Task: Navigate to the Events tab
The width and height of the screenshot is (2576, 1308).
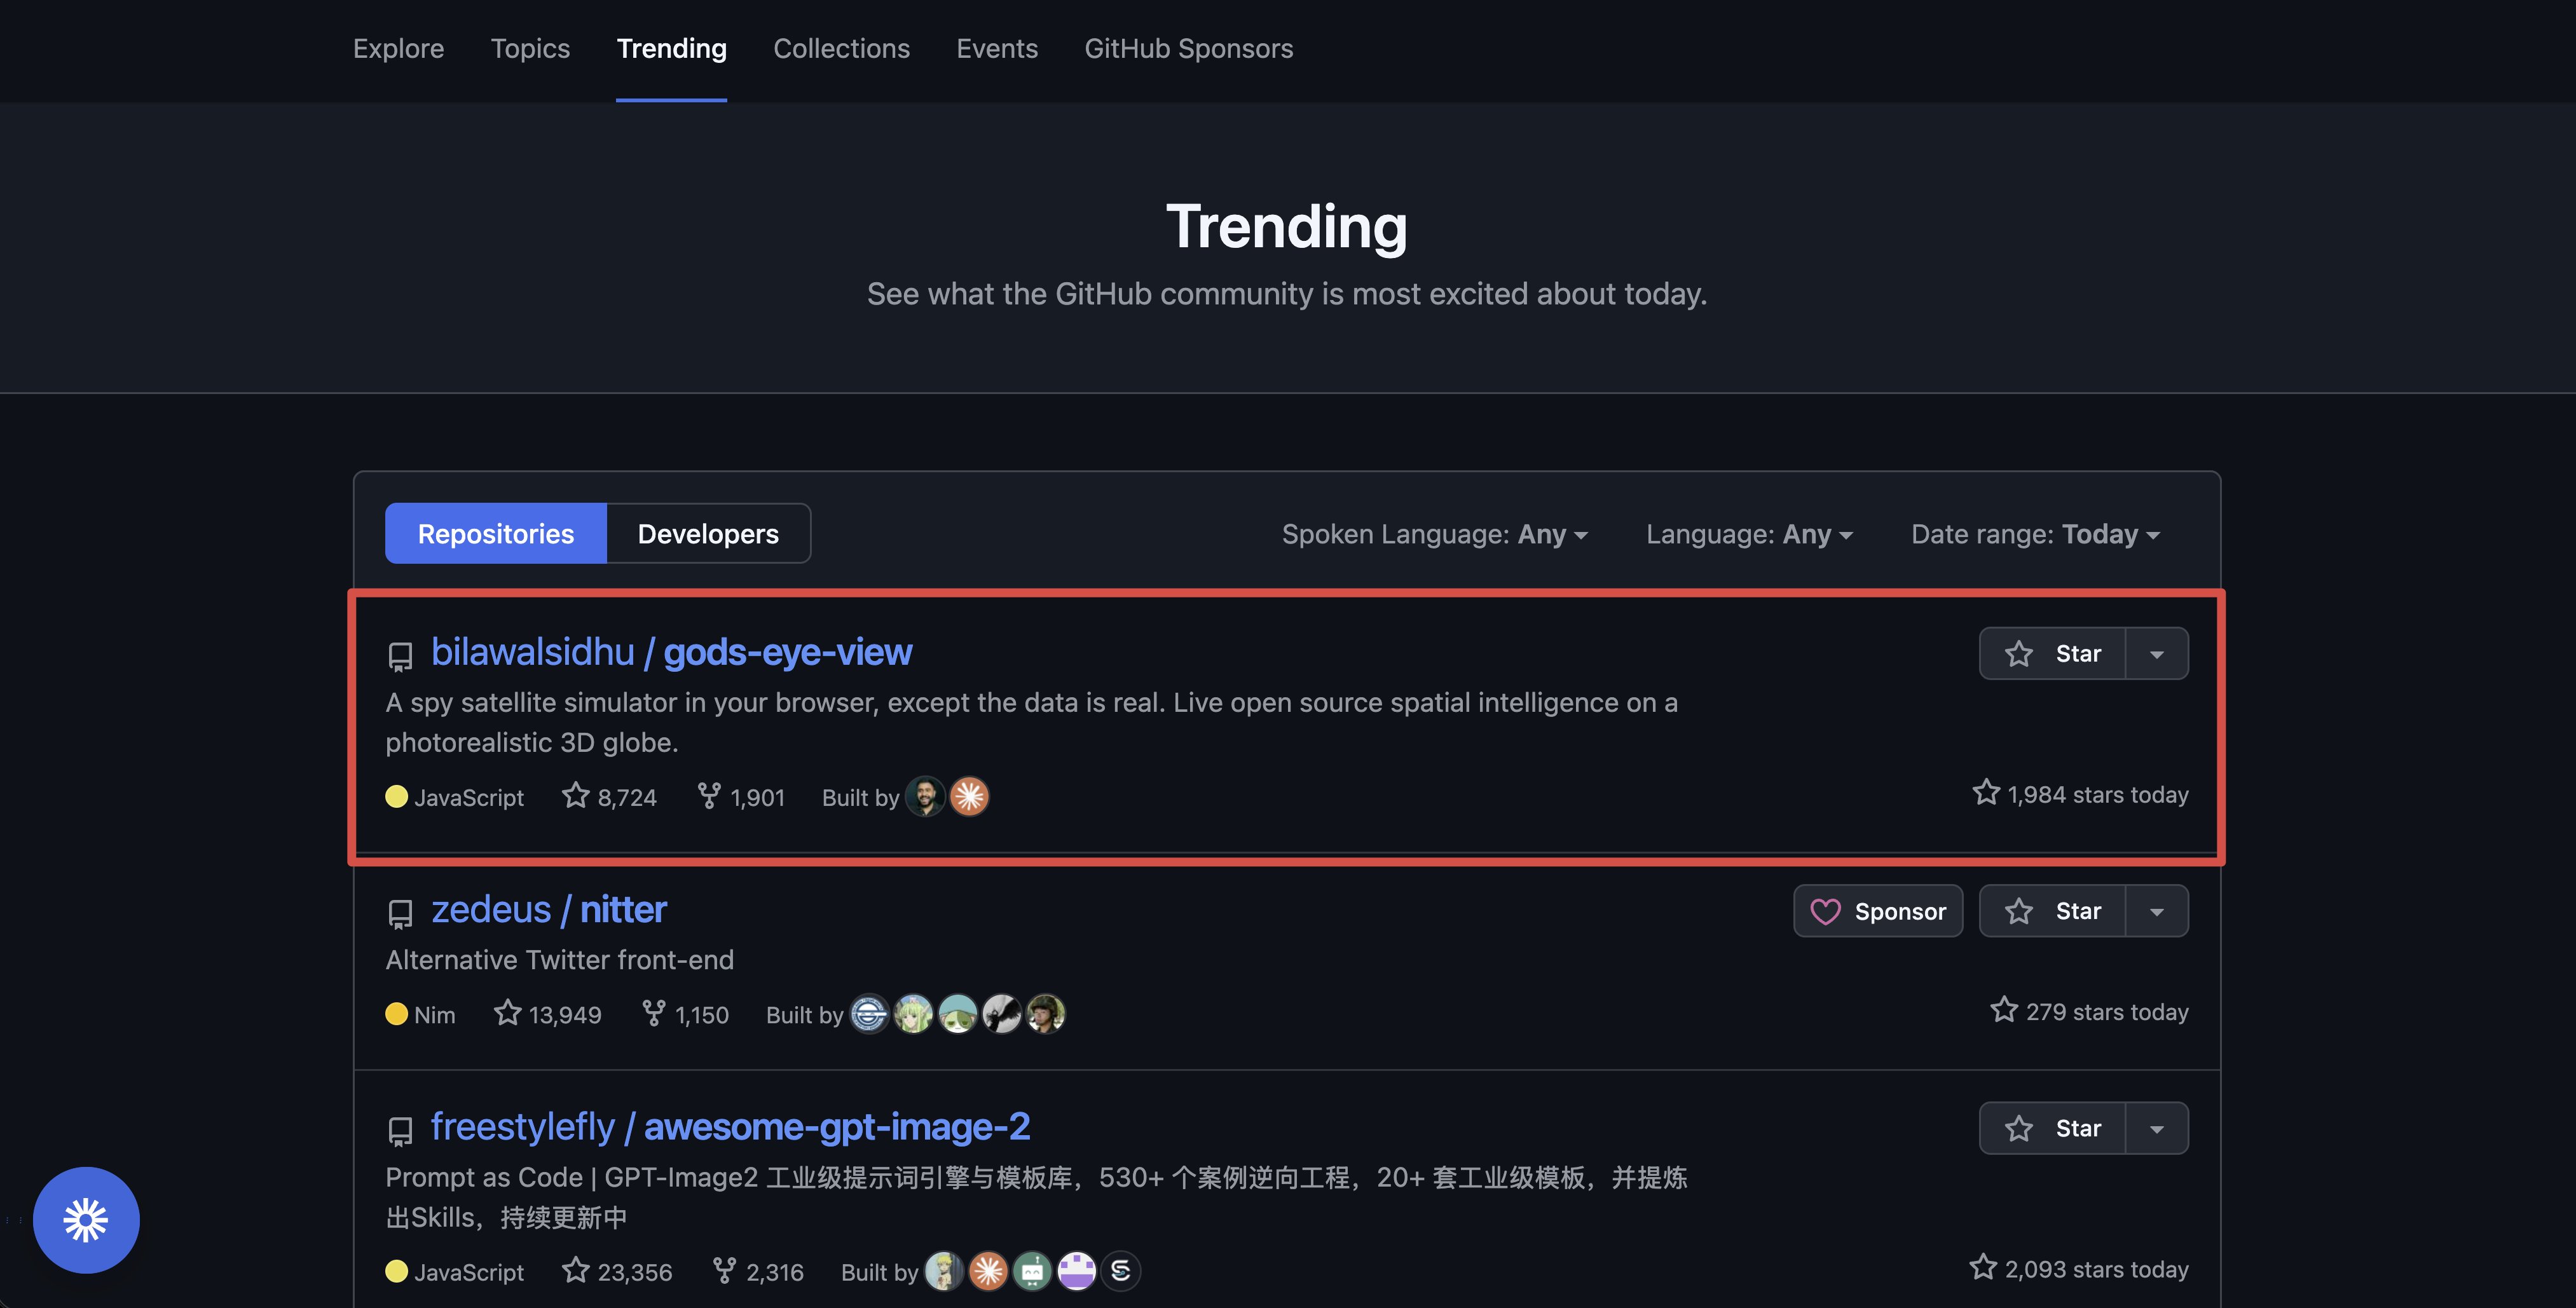Action: pyautogui.click(x=997, y=48)
